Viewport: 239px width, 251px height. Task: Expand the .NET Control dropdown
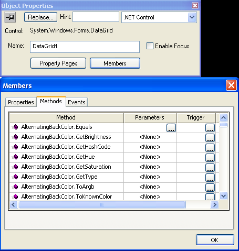pyautogui.click(x=192, y=17)
